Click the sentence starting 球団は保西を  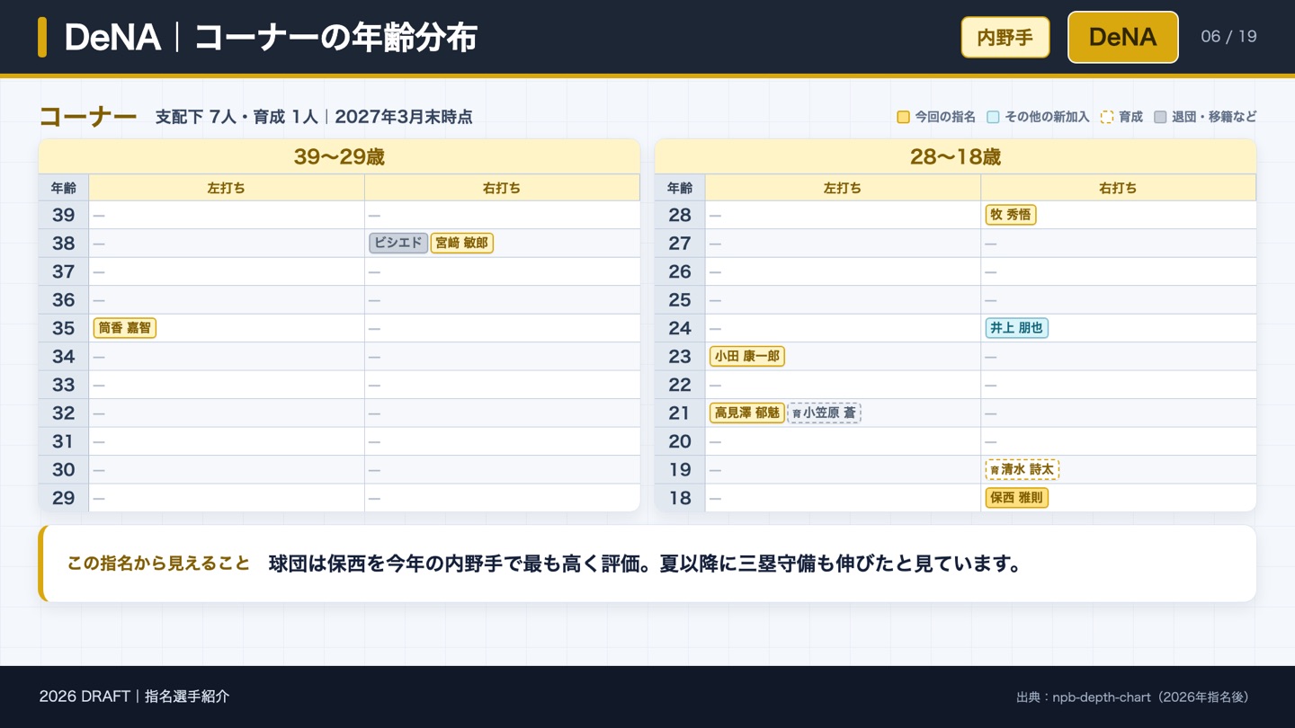645,564
